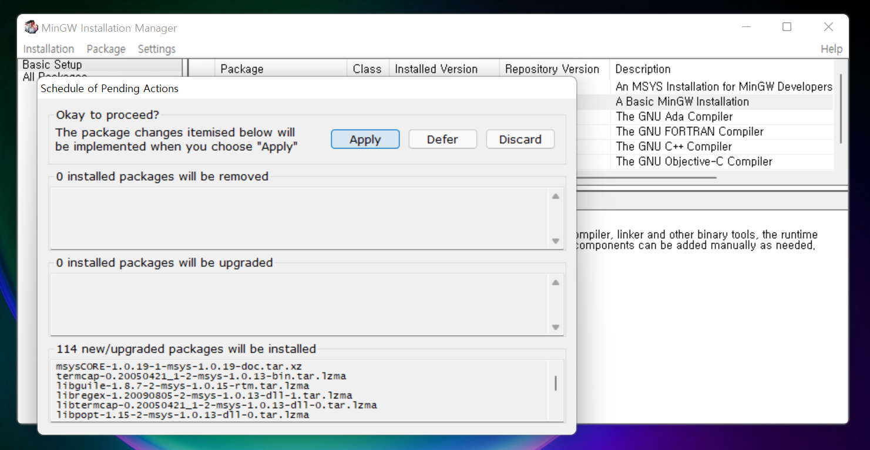Select libguile-1.8.7-2-msys rtm entry
Screen dimensions: 870x450
pyautogui.click(x=182, y=386)
